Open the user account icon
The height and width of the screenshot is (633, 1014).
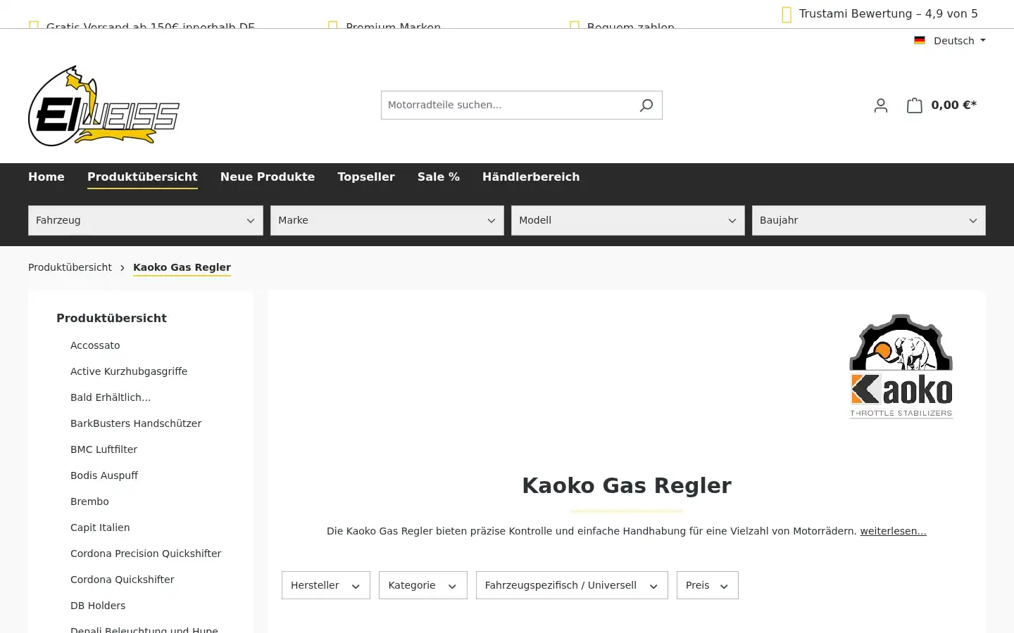coord(881,105)
